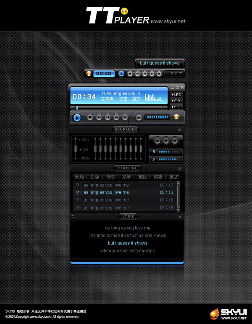Open the lyric panel menu icon at left
Screen dimensions: 252x324
(73, 217)
